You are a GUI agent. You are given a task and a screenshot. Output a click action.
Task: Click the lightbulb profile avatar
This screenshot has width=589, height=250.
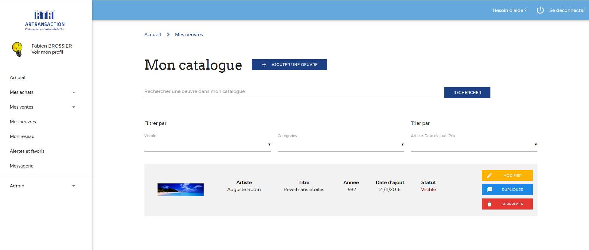(18, 49)
